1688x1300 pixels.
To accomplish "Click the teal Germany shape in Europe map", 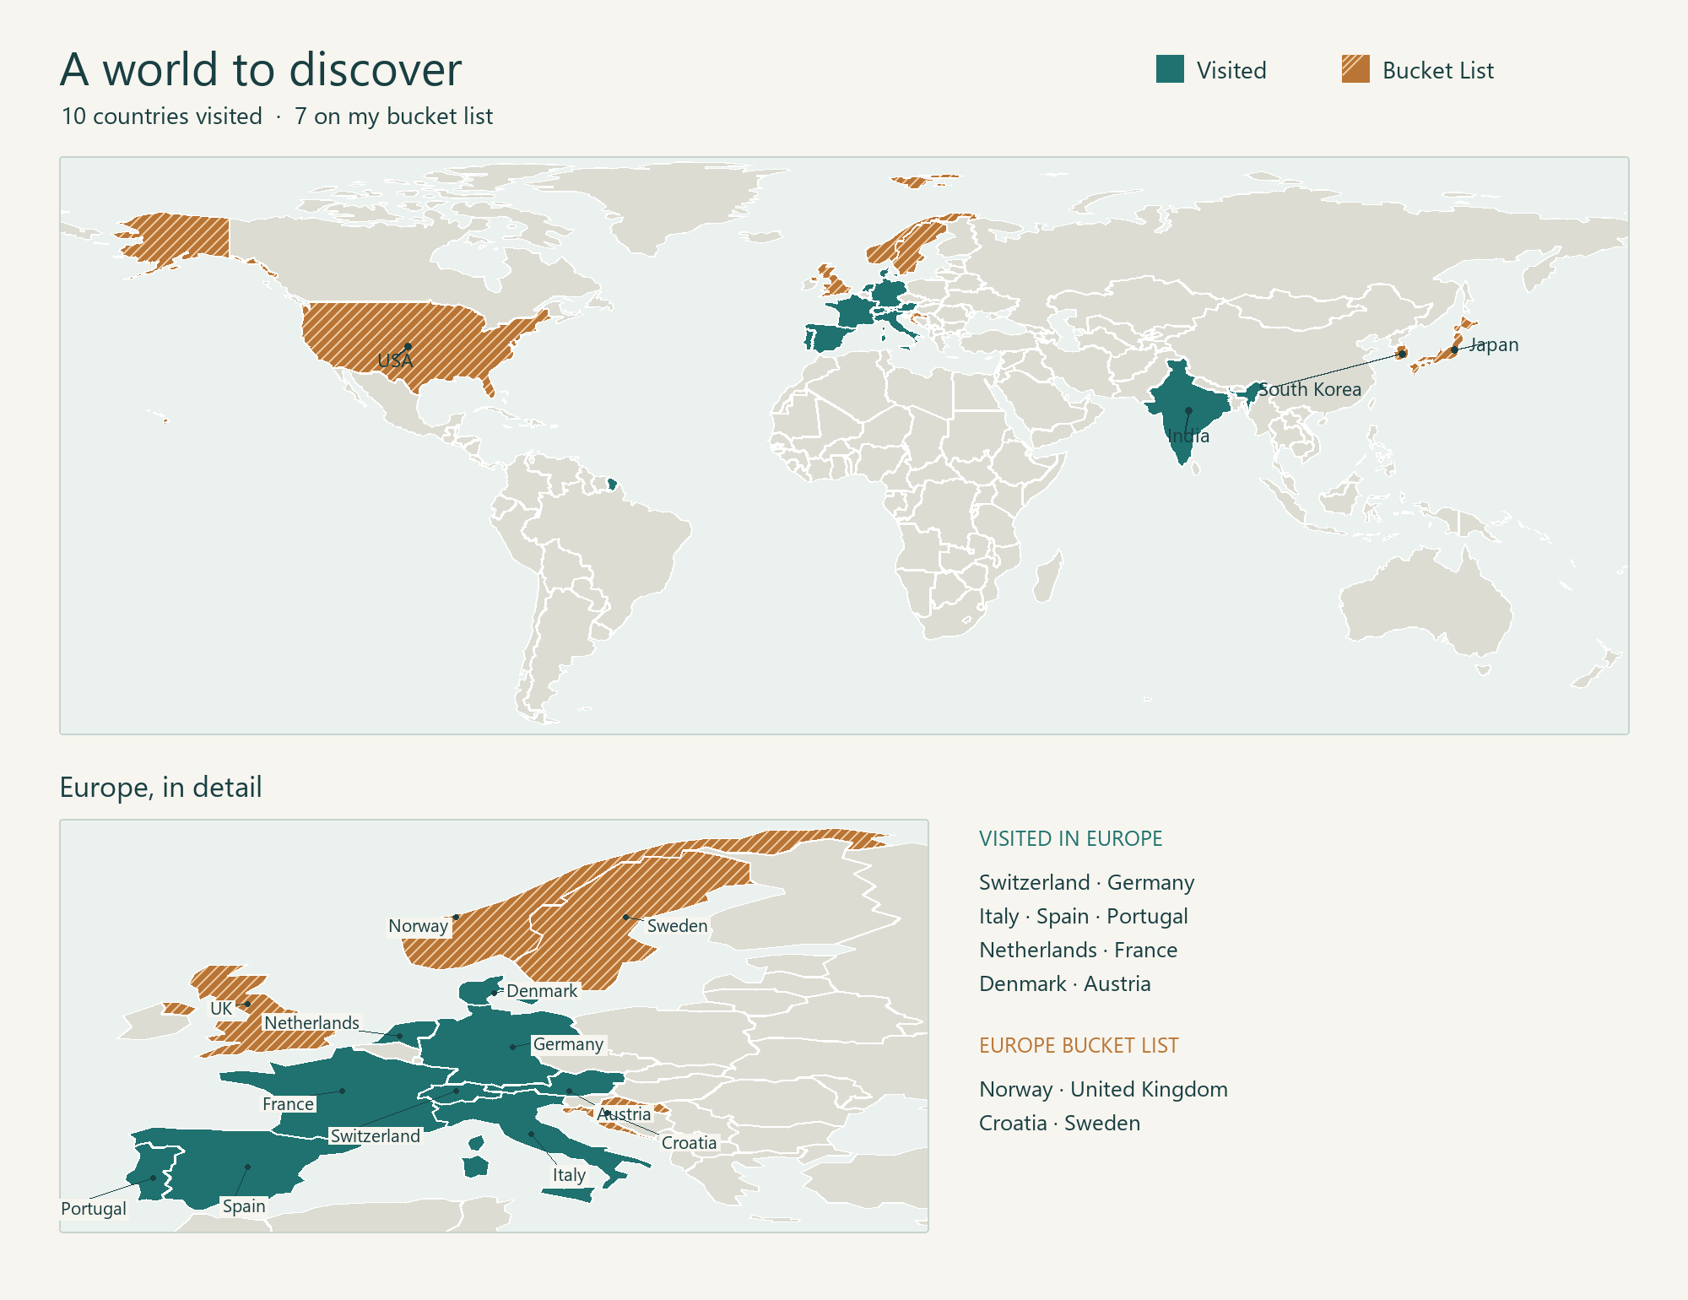I will (498, 1047).
